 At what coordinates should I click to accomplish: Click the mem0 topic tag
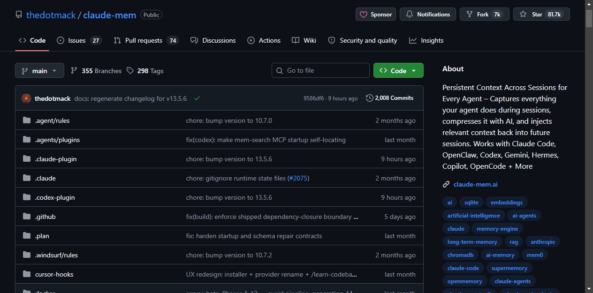tap(535, 255)
